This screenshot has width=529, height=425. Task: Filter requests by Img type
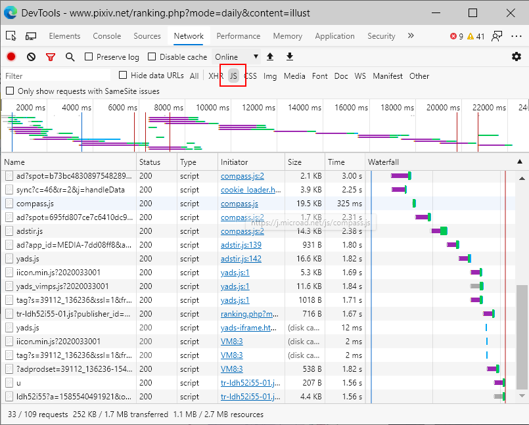[270, 76]
